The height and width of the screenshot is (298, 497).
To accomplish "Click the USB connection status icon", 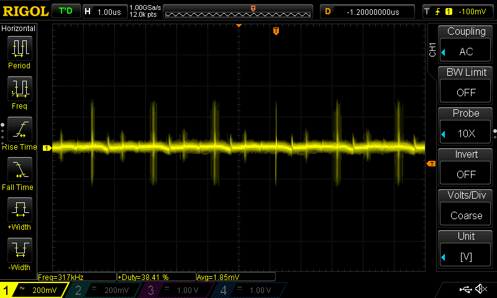I will click(465, 289).
